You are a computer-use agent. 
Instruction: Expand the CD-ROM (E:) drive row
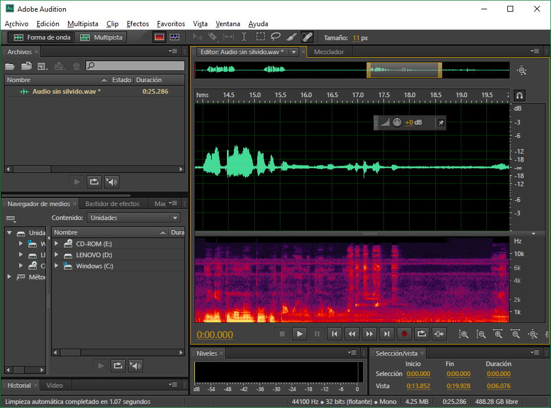[56, 243]
